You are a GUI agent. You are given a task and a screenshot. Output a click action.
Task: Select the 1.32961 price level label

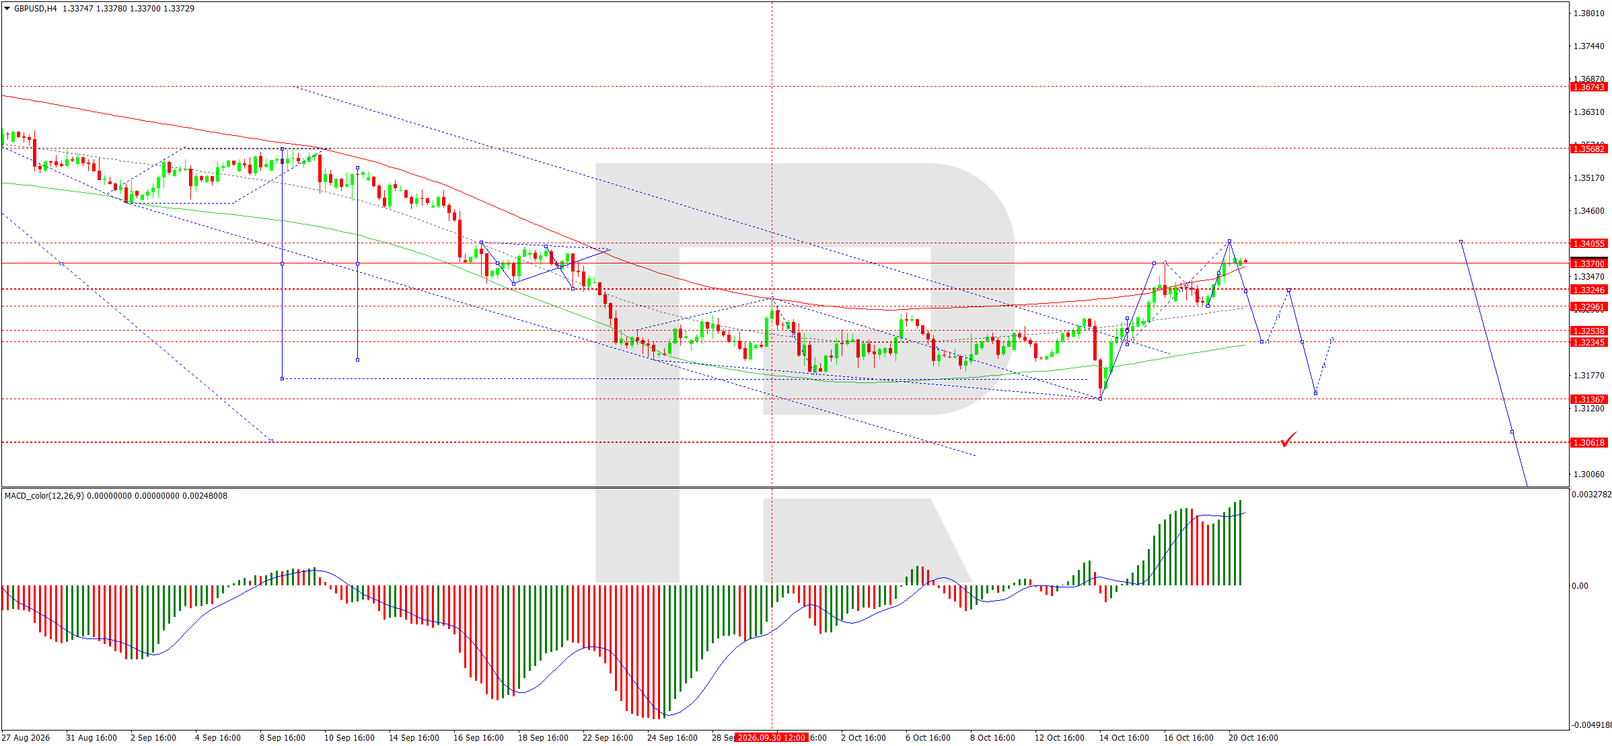tap(1589, 307)
